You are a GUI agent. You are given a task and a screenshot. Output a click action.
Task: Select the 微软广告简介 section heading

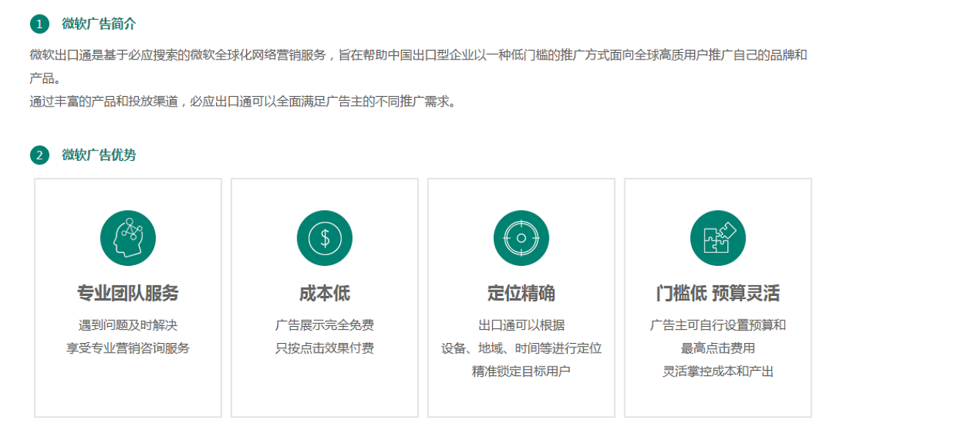(x=99, y=24)
